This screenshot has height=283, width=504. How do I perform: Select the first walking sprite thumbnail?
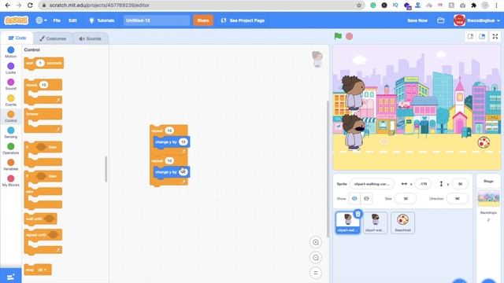(348, 222)
